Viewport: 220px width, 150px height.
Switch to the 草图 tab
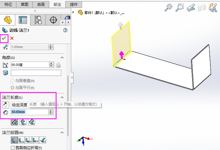25,4
